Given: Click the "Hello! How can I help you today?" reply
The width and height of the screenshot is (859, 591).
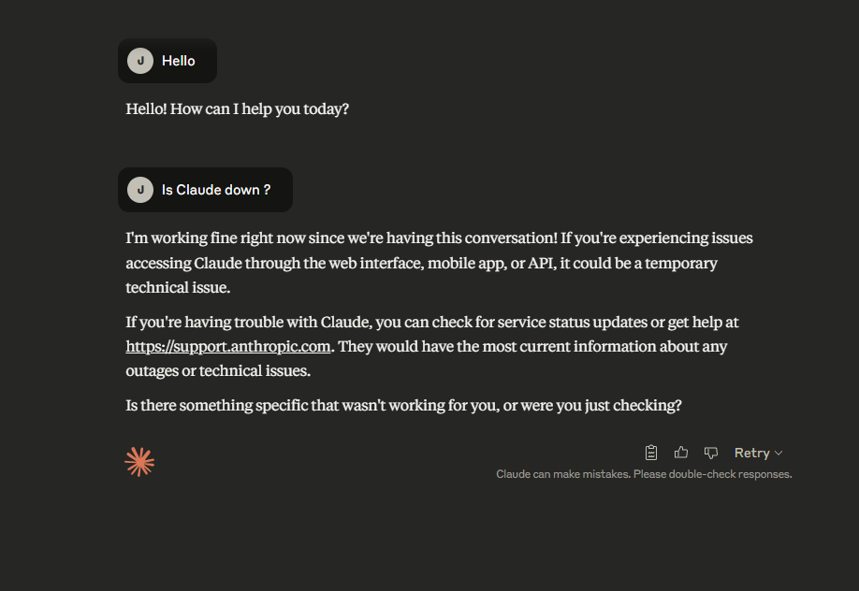Looking at the screenshot, I should click(238, 108).
